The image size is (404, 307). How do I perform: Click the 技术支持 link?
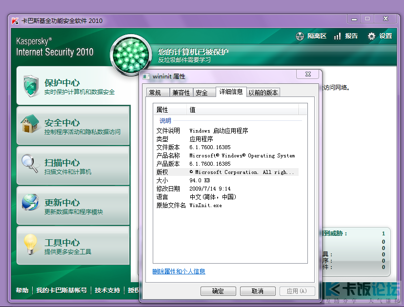[x=107, y=290]
